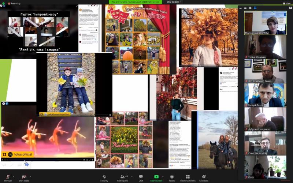Open the Security shield menu

[x=104, y=178]
